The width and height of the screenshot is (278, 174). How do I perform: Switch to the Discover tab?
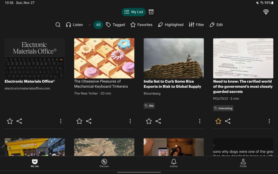104,163
